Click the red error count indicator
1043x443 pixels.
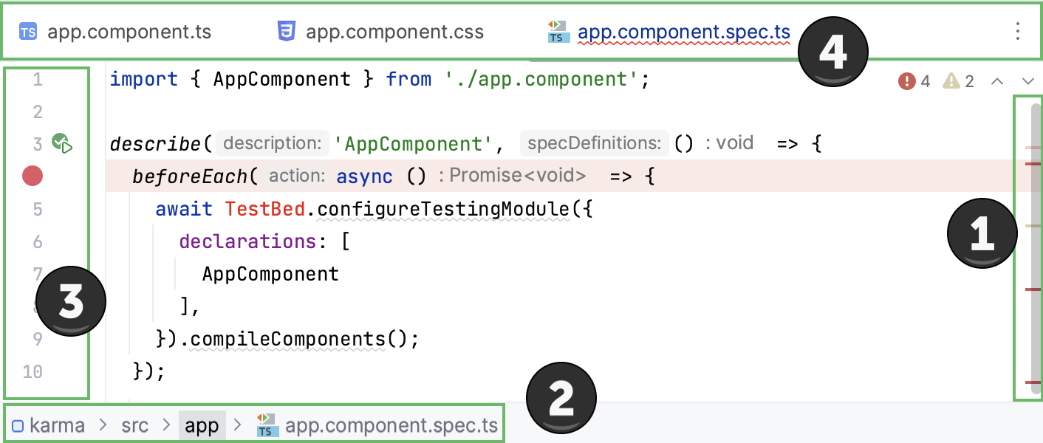point(914,81)
